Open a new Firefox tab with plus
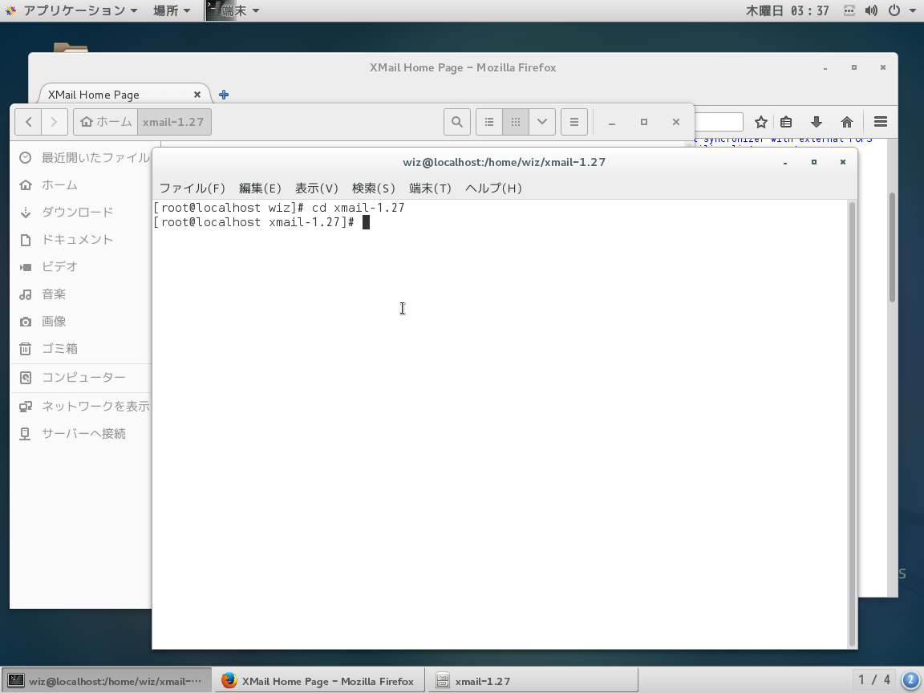The image size is (924, 693). click(x=224, y=95)
